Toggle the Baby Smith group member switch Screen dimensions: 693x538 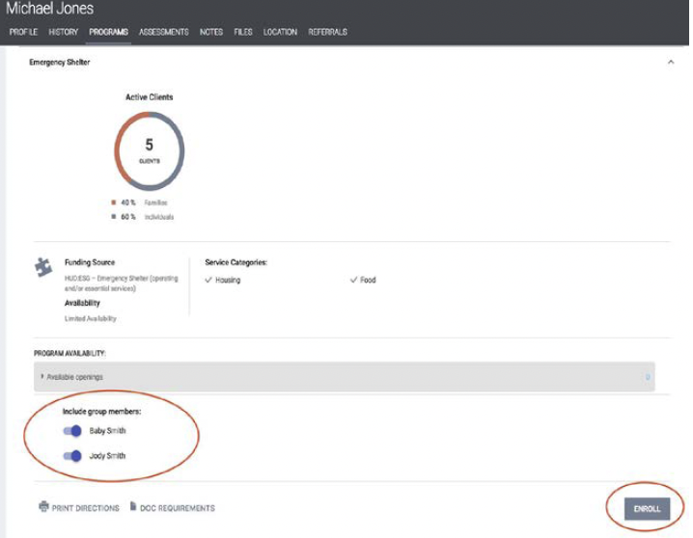(71, 431)
